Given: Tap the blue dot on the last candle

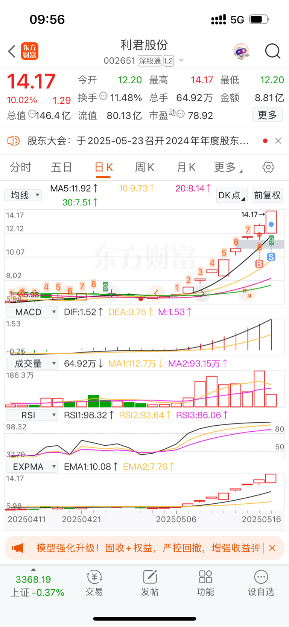Looking at the screenshot, I should click(x=271, y=224).
